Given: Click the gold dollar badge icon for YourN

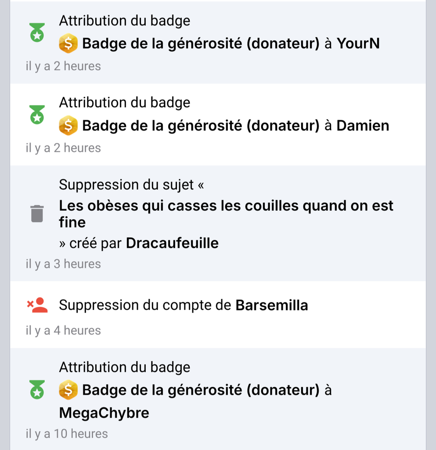Looking at the screenshot, I should 68,44.
